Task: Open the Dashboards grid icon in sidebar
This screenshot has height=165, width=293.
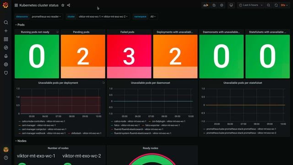Action: [6, 39]
